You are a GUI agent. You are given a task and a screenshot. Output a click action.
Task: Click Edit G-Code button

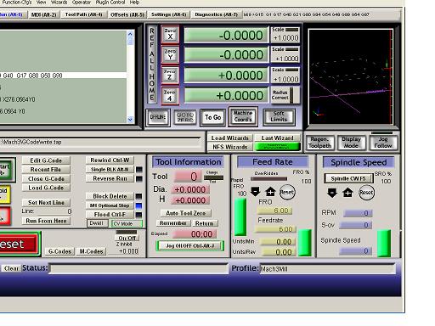coord(46,160)
